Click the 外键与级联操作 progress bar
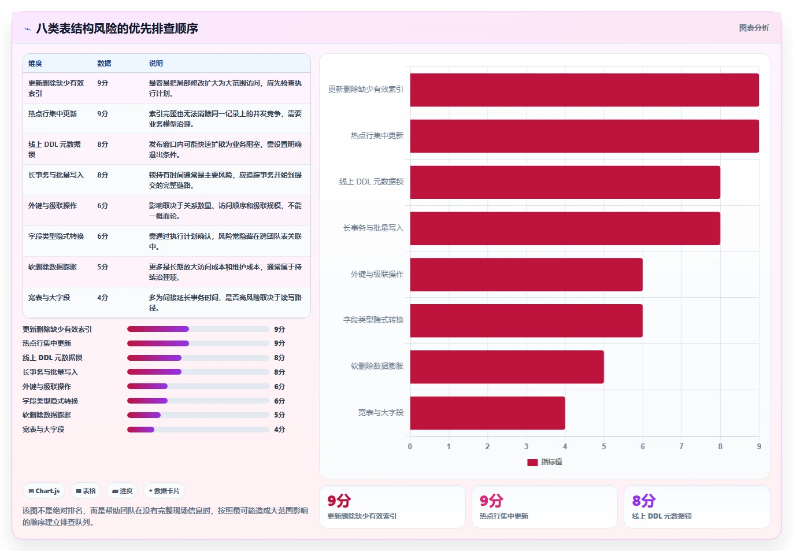 tap(198, 386)
